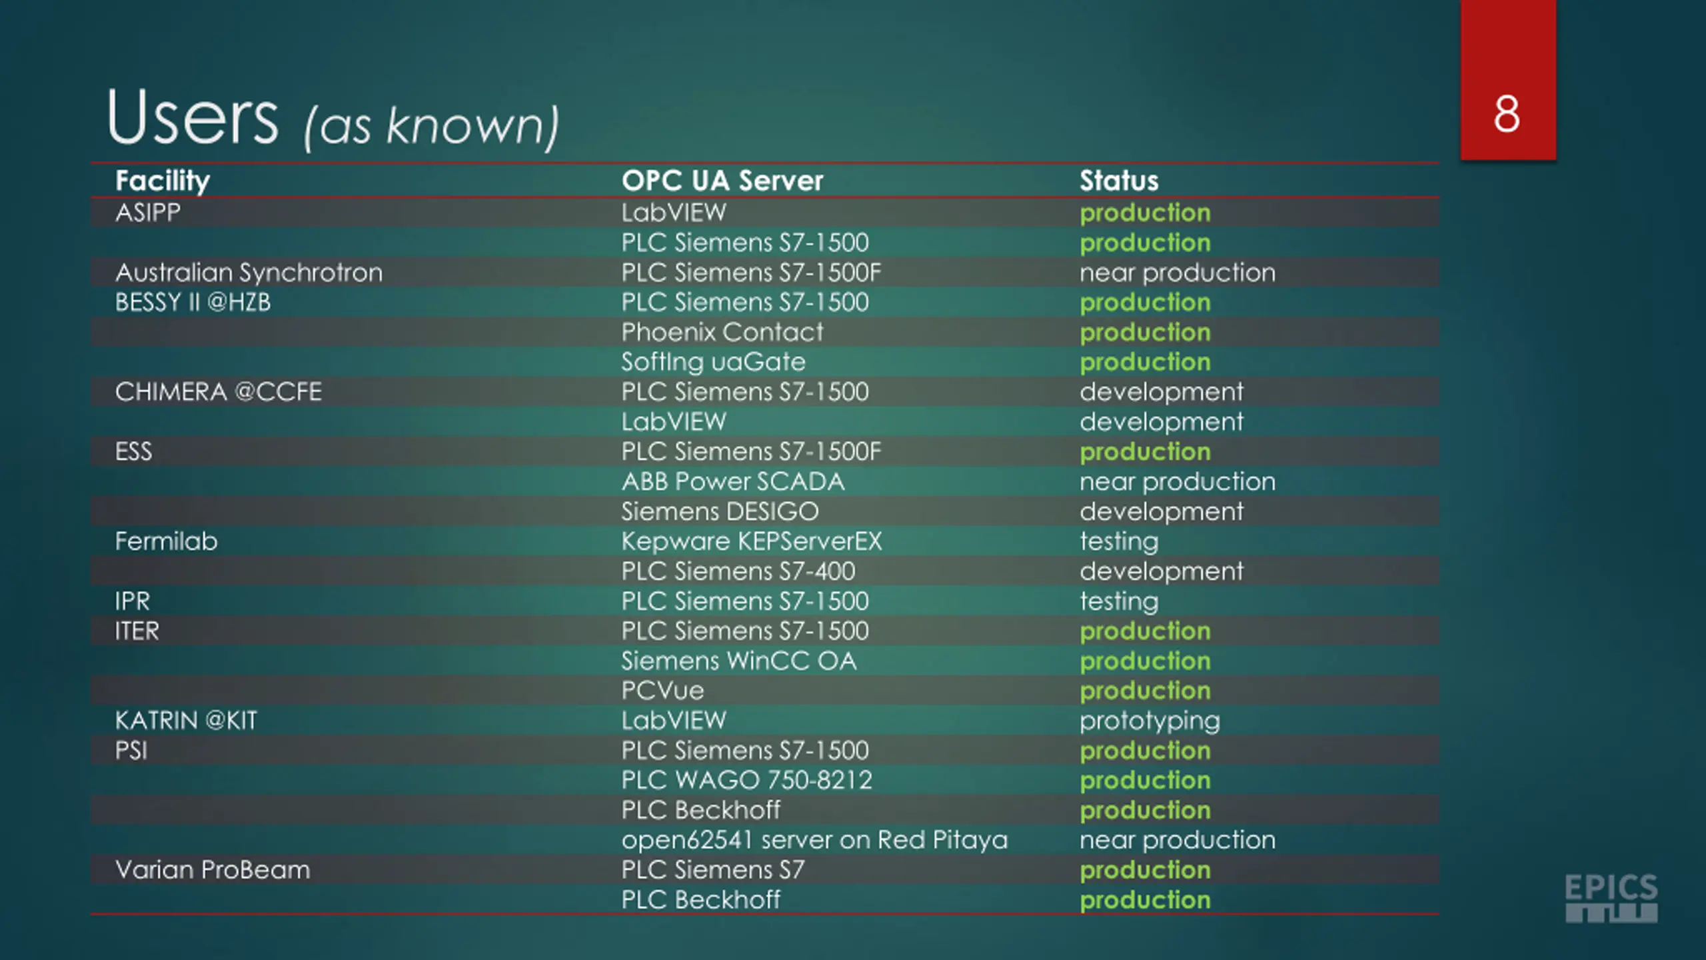Screen dimensions: 1706x960
Task: Click the CHIMERA @CCFE cell
Action: pos(219,392)
